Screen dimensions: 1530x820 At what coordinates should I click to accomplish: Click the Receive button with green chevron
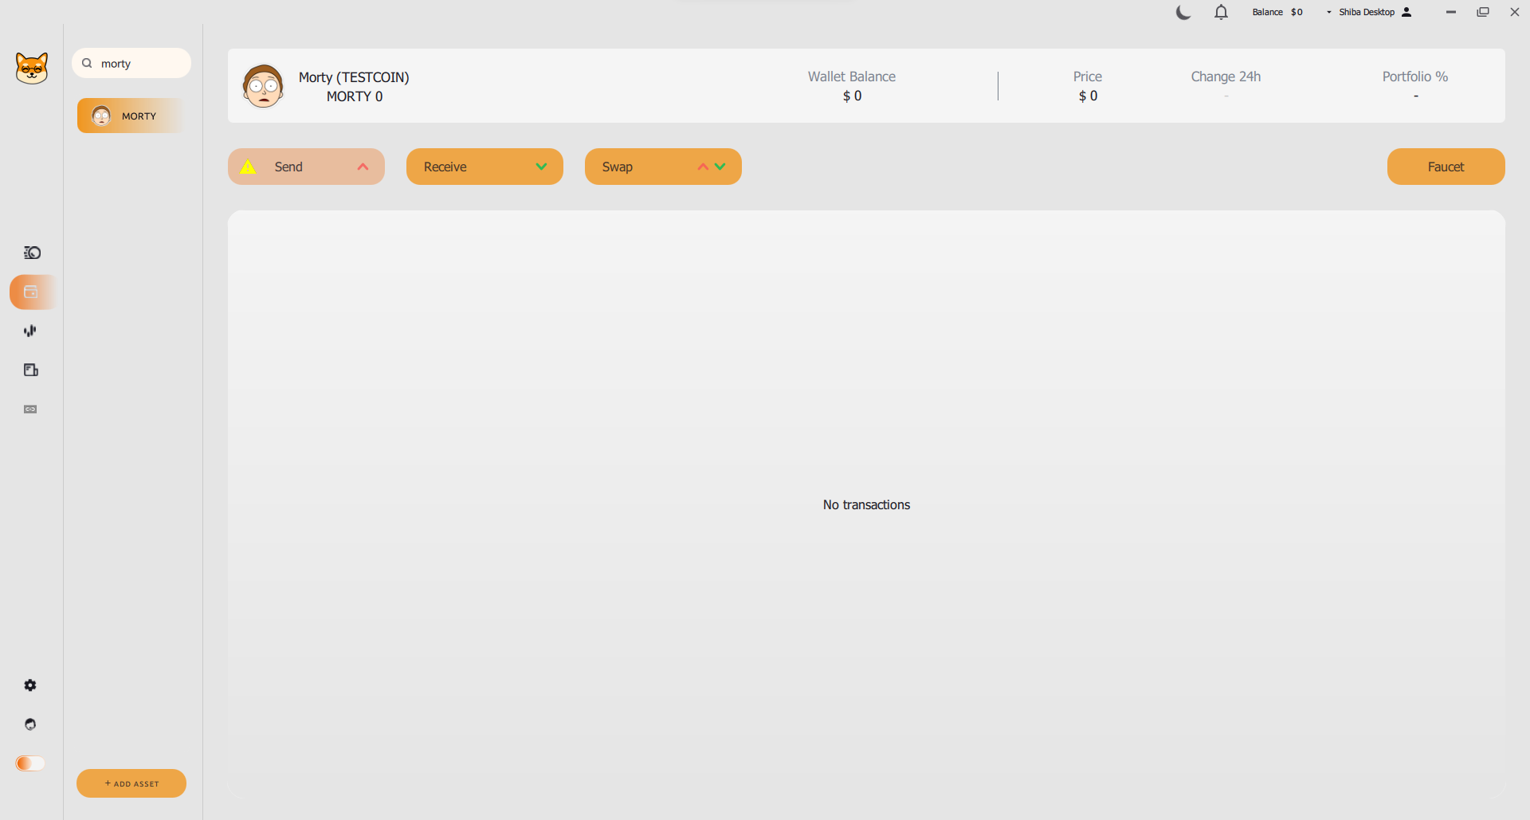[484, 167]
